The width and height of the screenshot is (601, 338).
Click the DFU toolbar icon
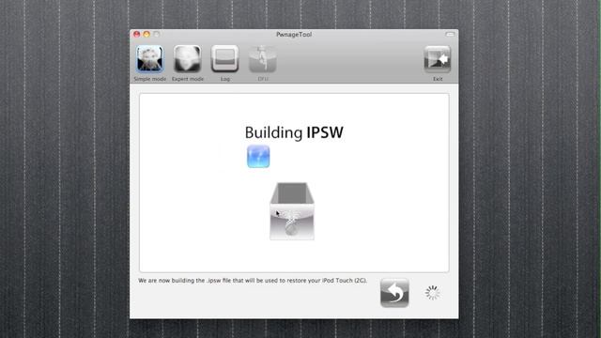point(263,59)
